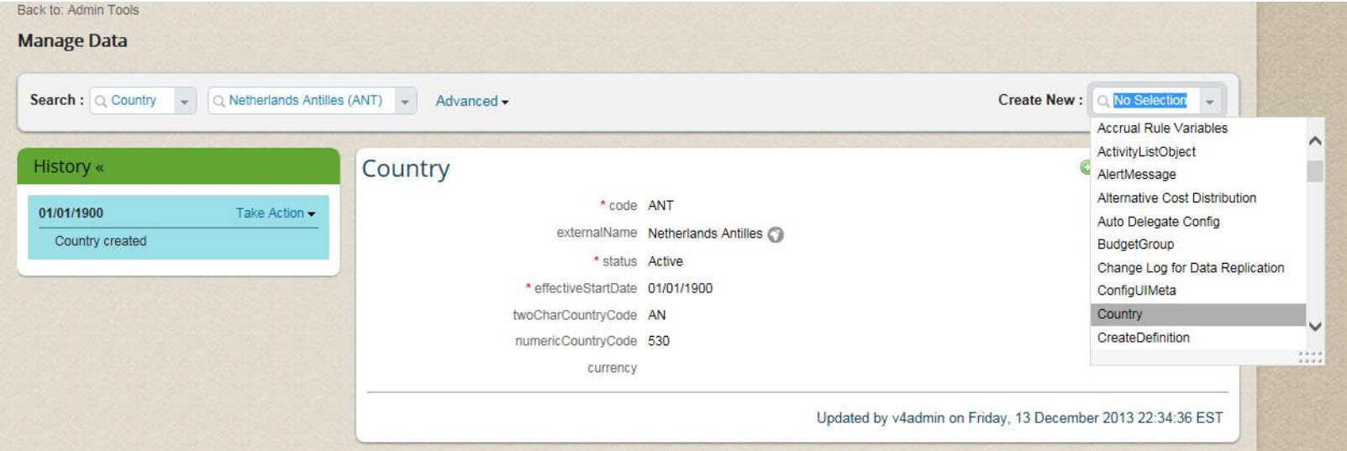Image resolution: width=1347 pixels, height=451 pixels.
Task: Click the scroll down arrow in dropdown list
Action: point(1315,327)
